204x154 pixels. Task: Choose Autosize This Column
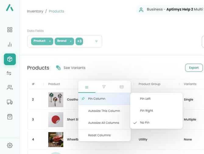point(104,111)
